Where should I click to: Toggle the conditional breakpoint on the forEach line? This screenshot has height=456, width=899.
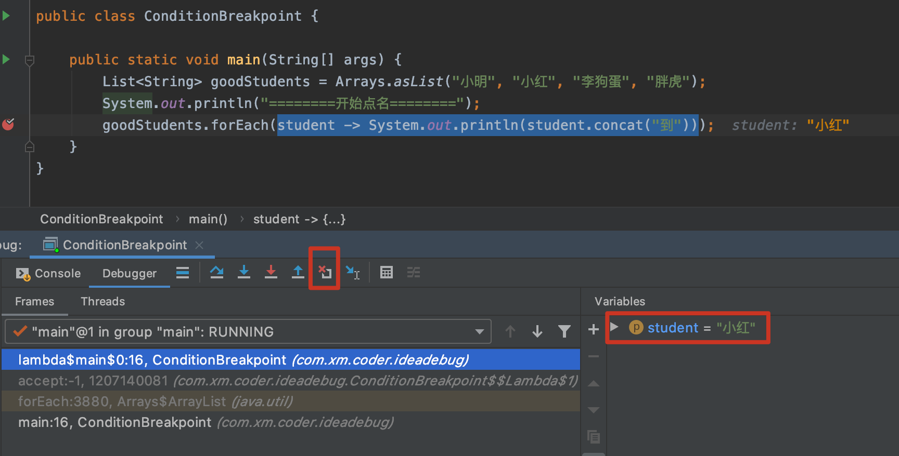(8, 125)
